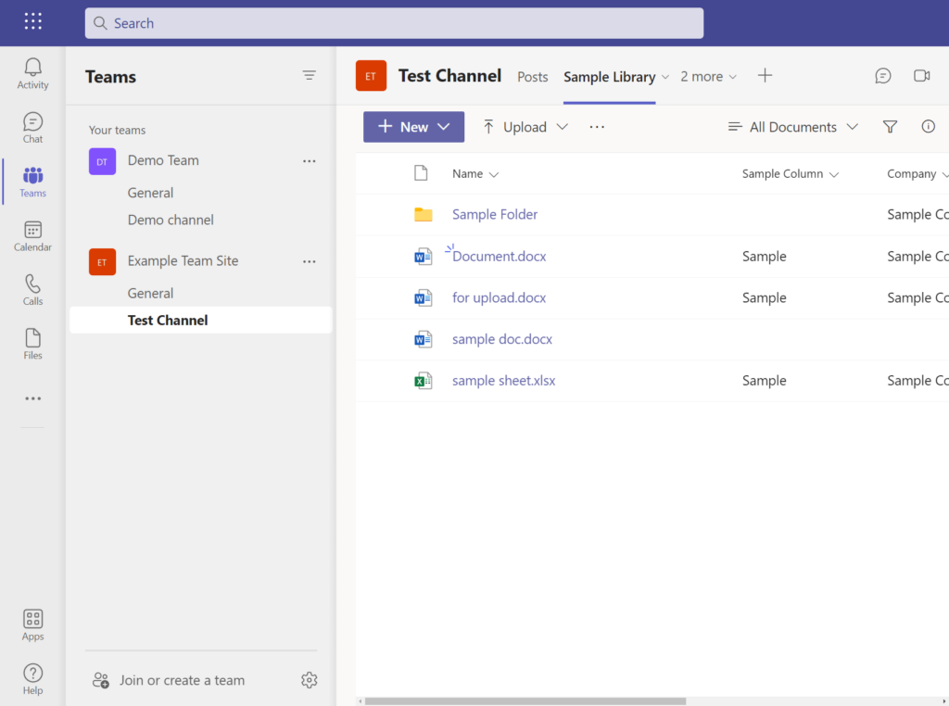Add a tab with the plus icon

[x=765, y=76]
